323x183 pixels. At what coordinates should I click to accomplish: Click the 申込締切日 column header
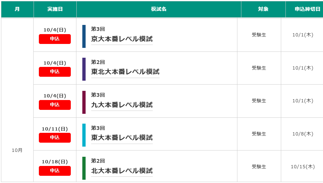[305, 9]
